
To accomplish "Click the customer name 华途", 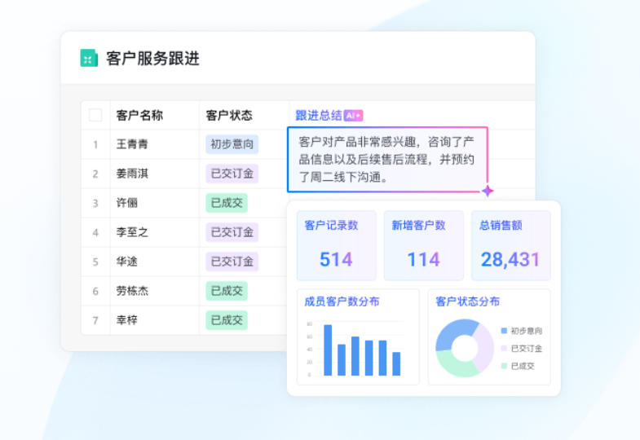I will (127, 262).
